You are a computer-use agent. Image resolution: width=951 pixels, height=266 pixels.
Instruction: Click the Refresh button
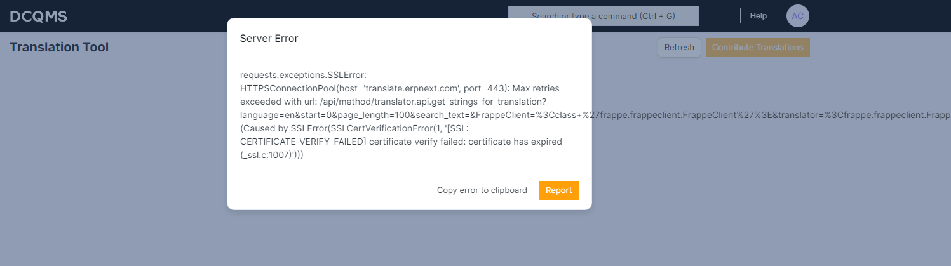click(x=679, y=48)
